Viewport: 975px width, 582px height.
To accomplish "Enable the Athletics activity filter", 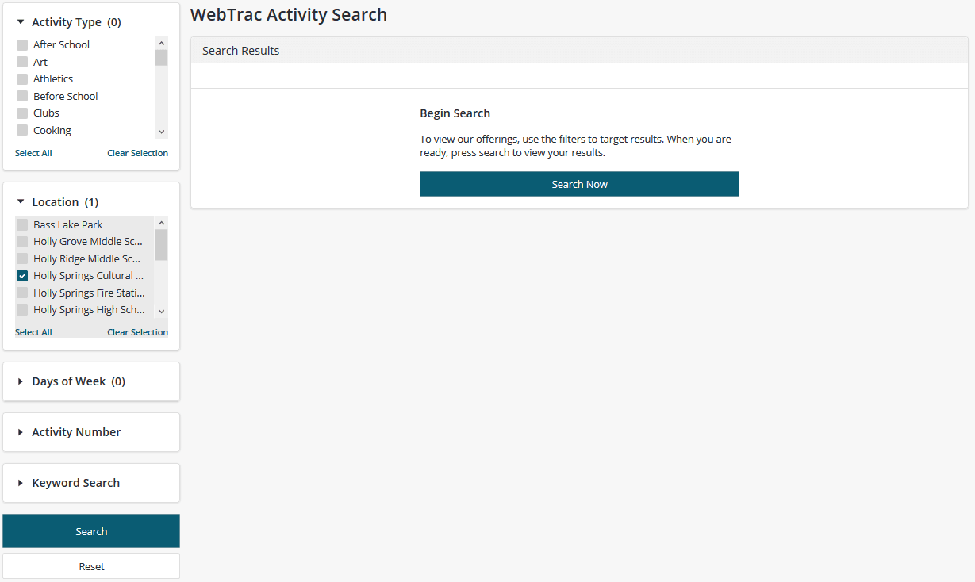I will [21, 78].
